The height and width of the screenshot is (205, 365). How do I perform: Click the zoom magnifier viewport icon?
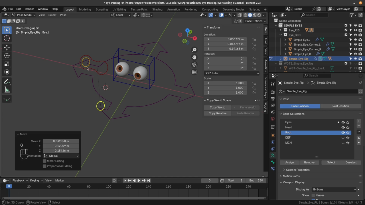pos(194,50)
